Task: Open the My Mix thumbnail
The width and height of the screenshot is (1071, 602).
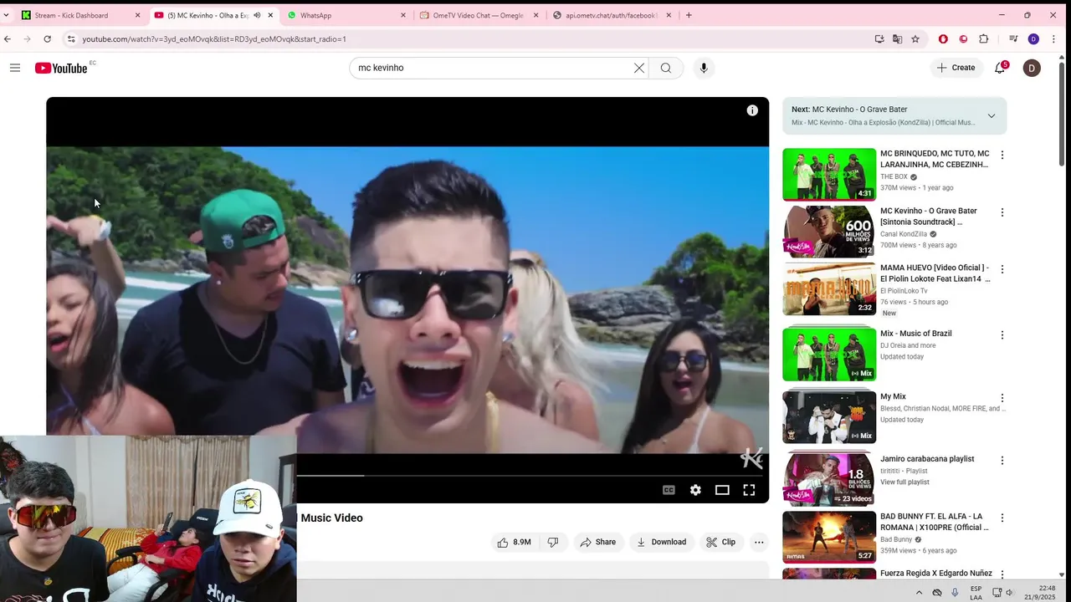Action: point(829,416)
